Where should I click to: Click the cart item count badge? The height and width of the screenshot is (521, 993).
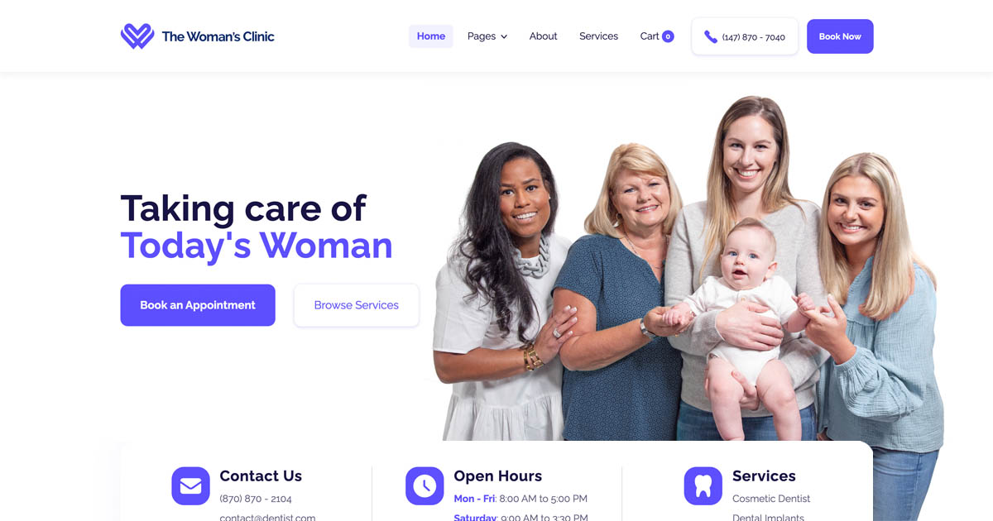(x=668, y=36)
